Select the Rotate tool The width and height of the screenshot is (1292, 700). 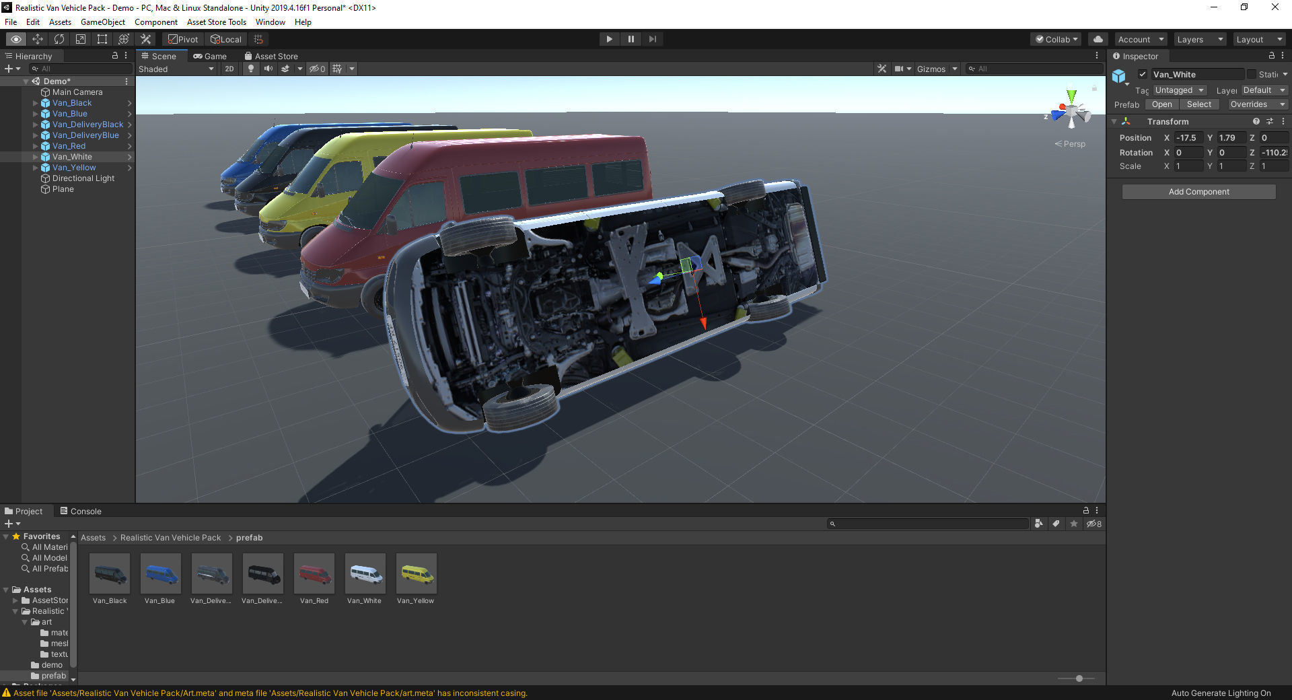[x=59, y=39]
